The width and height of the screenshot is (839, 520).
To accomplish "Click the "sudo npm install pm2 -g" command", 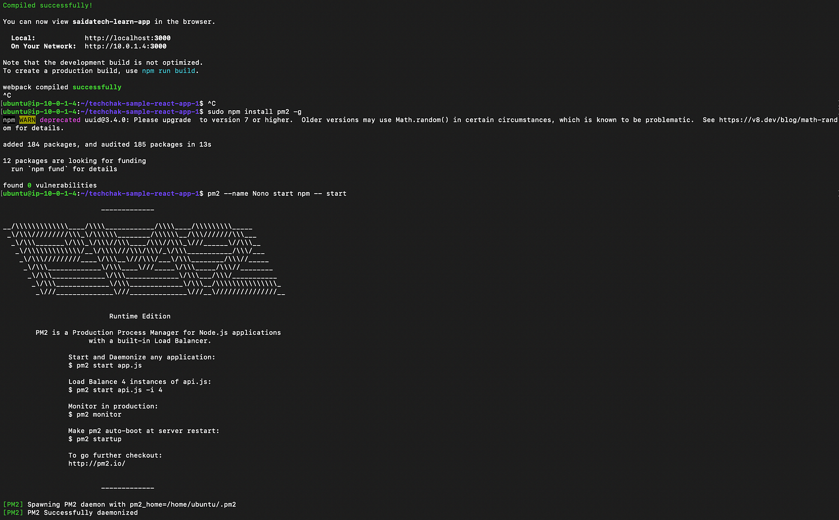I will click(255, 111).
